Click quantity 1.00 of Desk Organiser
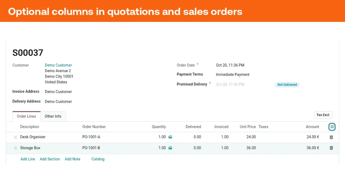This screenshot has height=184, width=345. click(x=162, y=137)
